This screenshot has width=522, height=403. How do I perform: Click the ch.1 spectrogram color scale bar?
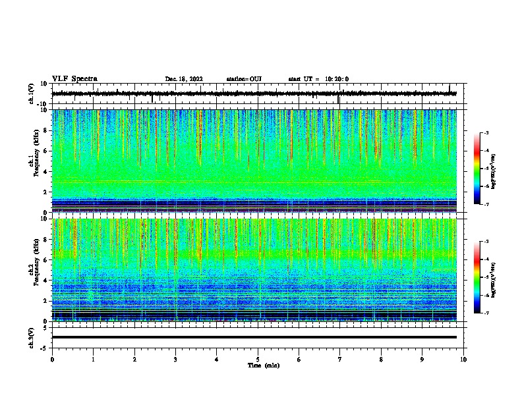[x=477, y=169]
